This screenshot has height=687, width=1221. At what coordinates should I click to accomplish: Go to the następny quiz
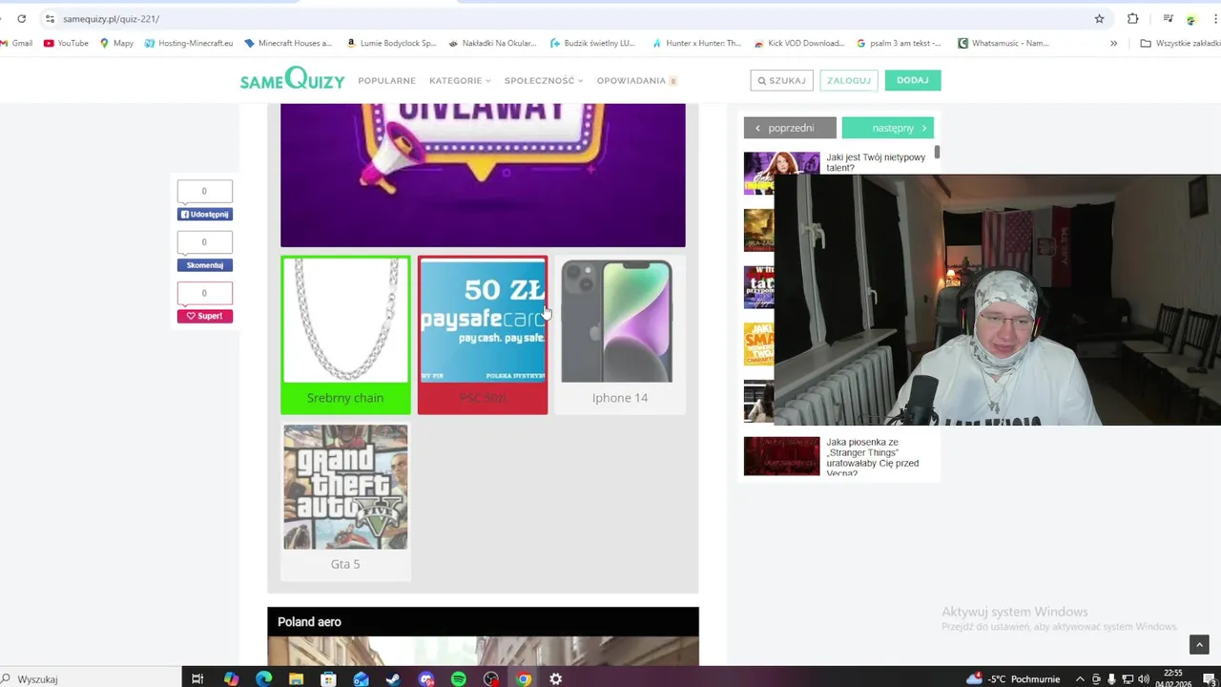[x=887, y=128]
